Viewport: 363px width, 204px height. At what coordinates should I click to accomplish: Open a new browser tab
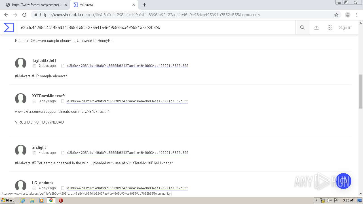144,5
